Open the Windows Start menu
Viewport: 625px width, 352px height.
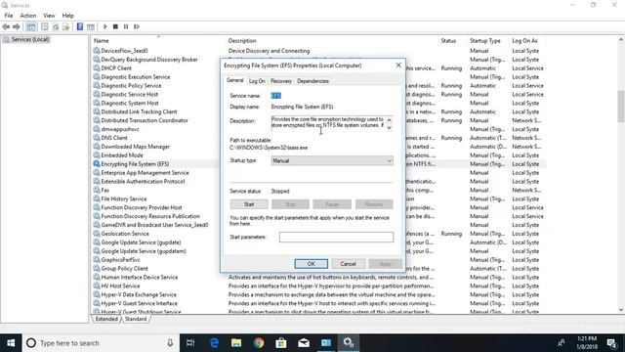coord(11,343)
